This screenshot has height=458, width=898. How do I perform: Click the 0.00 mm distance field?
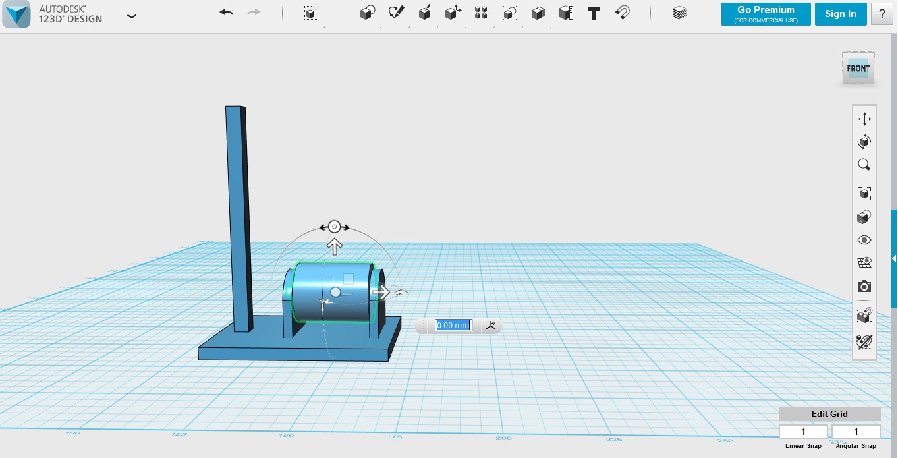(x=453, y=326)
